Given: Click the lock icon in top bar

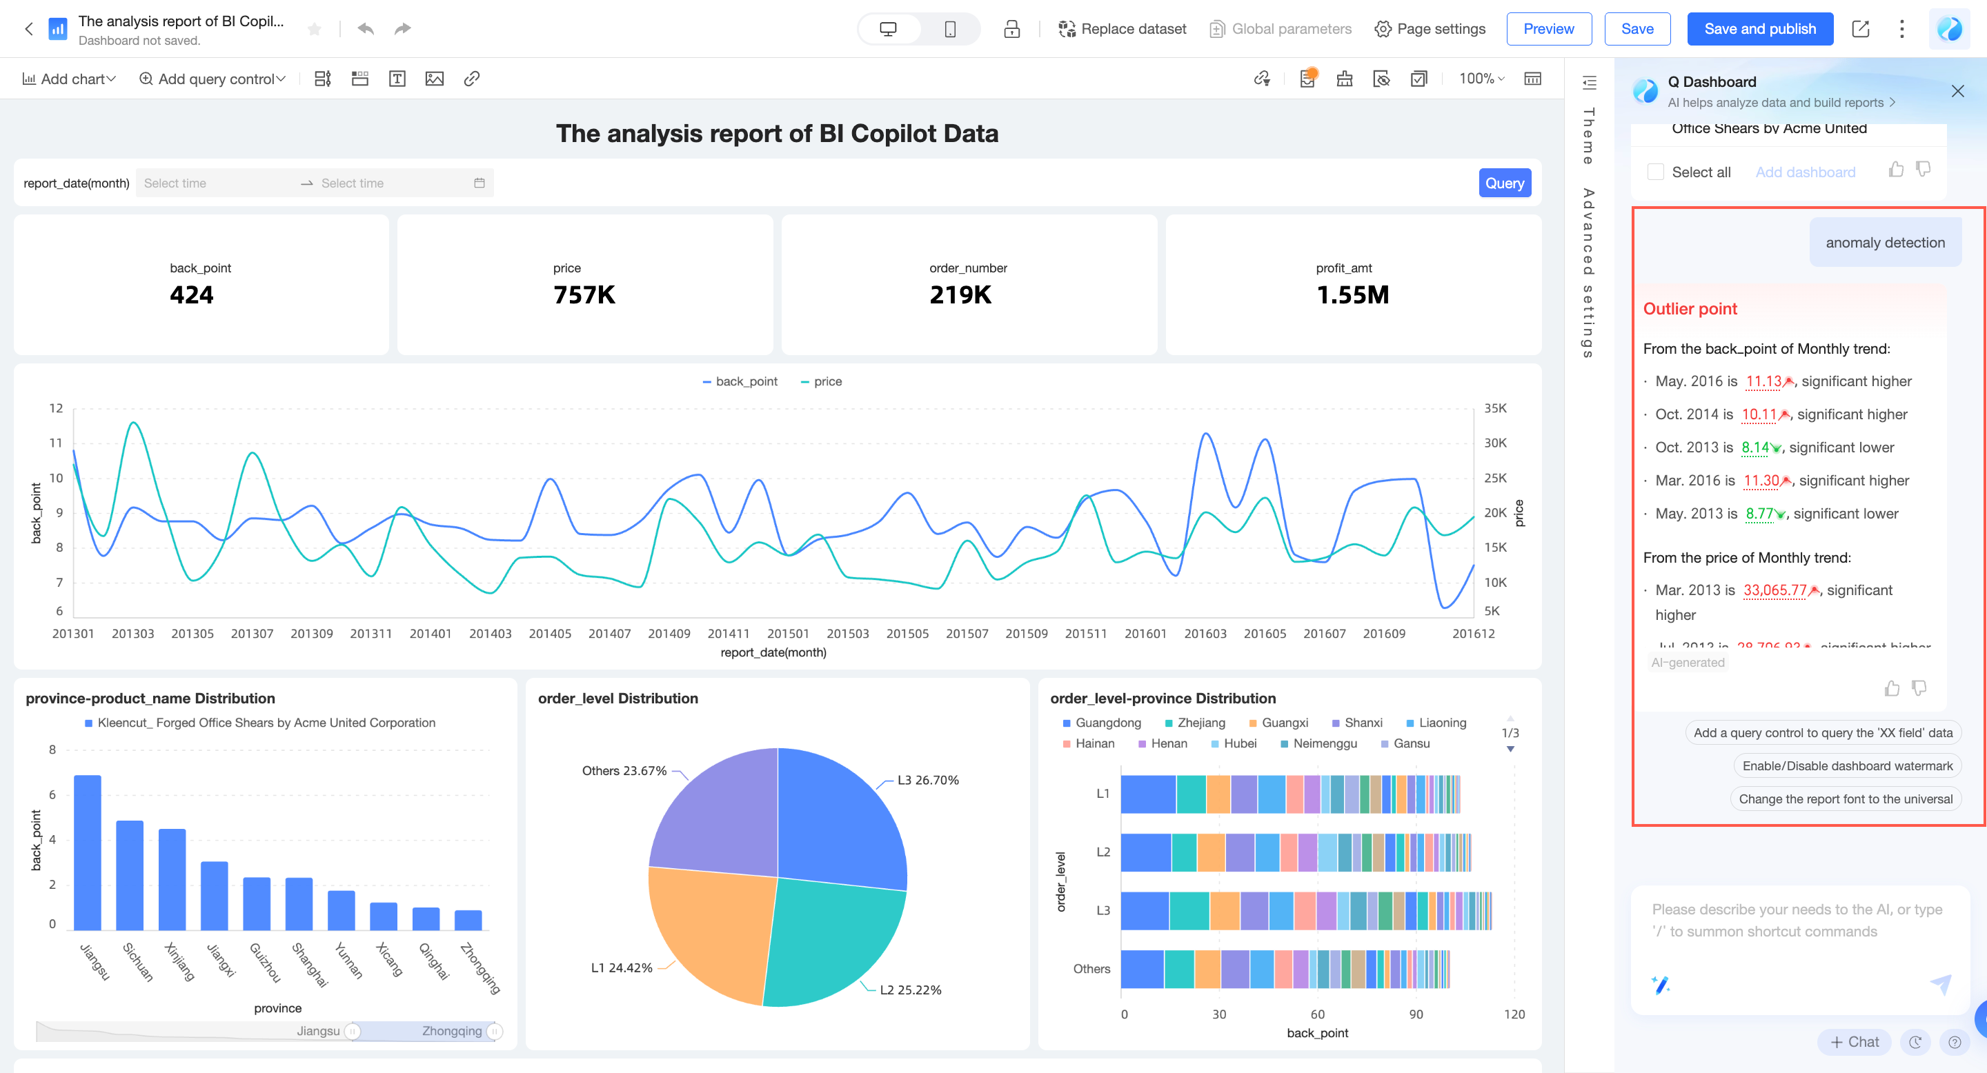Looking at the screenshot, I should tap(1011, 28).
